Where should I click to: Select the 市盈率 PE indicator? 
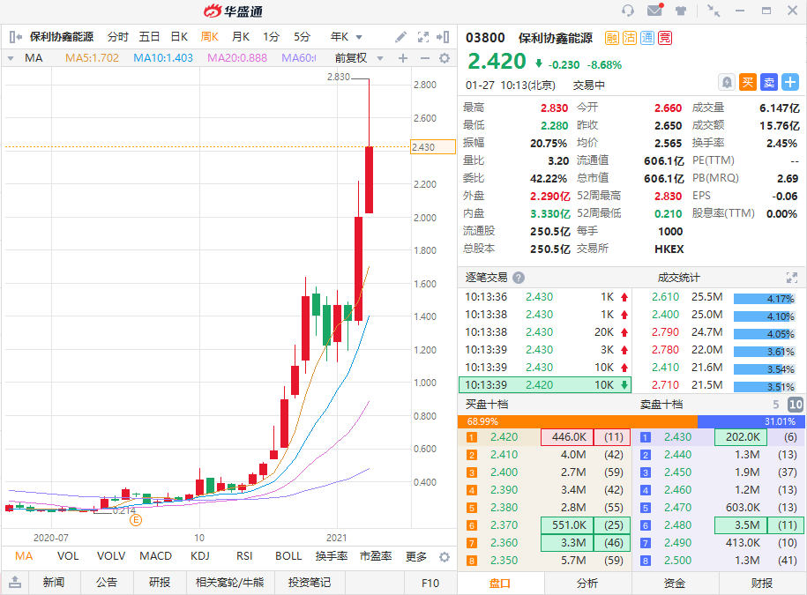click(x=376, y=556)
